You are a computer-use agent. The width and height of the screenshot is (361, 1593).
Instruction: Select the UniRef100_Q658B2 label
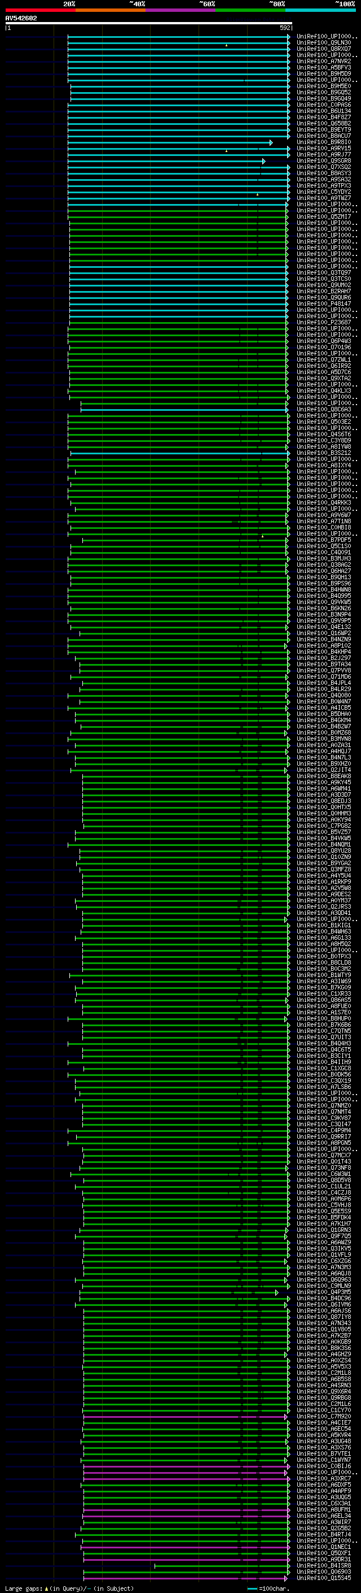324,124
